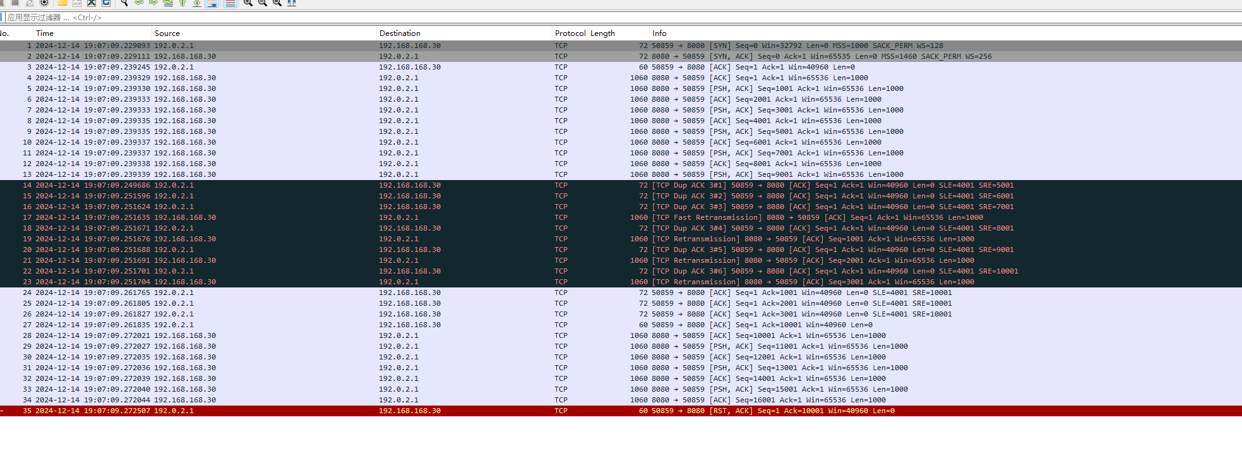
Task: Select packet 24 Ack=1001 row
Action: pos(621,292)
